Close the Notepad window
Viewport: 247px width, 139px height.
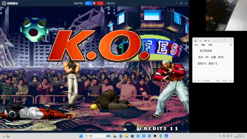(231, 40)
